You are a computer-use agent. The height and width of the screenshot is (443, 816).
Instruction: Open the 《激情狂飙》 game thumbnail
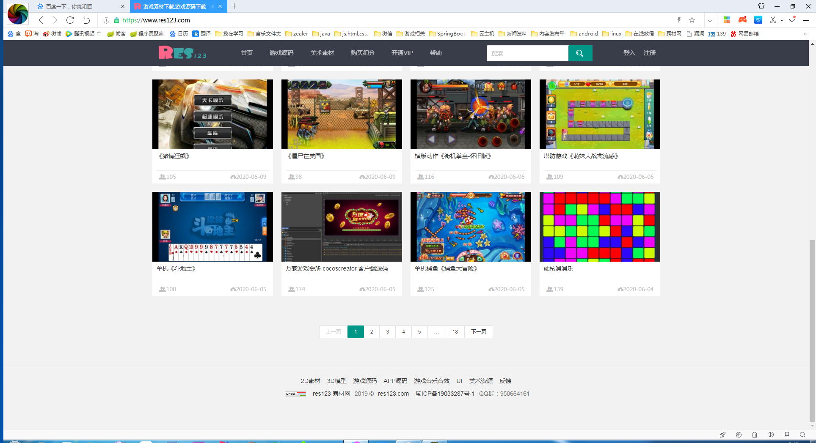click(212, 114)
